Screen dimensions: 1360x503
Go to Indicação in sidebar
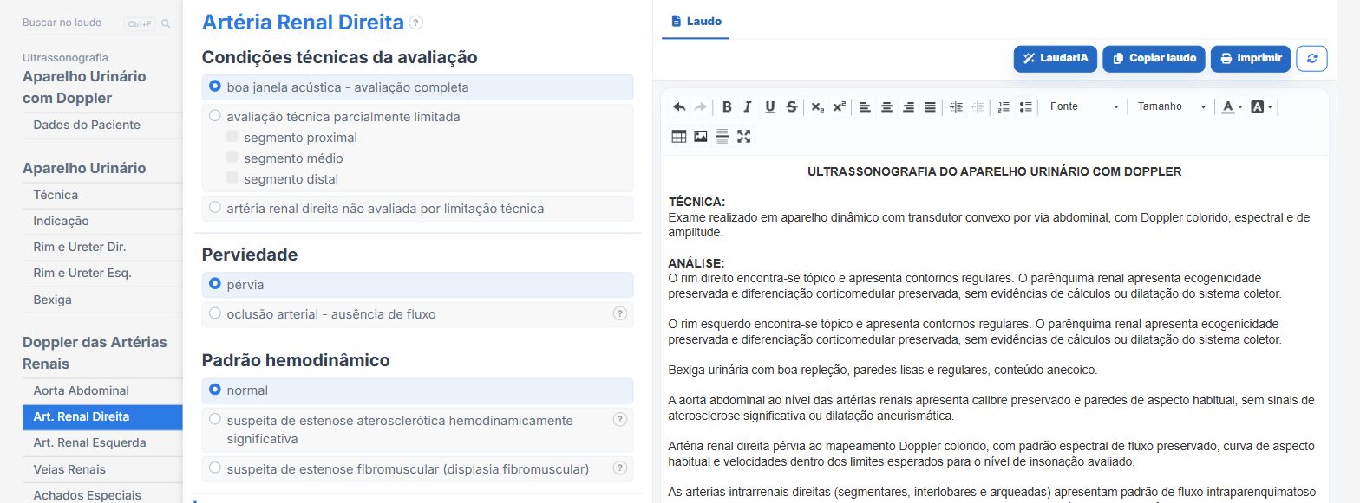tap(102, 221)
